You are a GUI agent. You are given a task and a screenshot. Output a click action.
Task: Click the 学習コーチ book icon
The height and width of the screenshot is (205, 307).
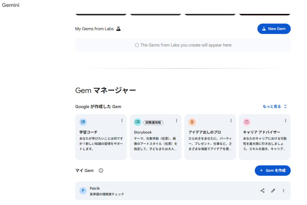click(x=83, y=122)
